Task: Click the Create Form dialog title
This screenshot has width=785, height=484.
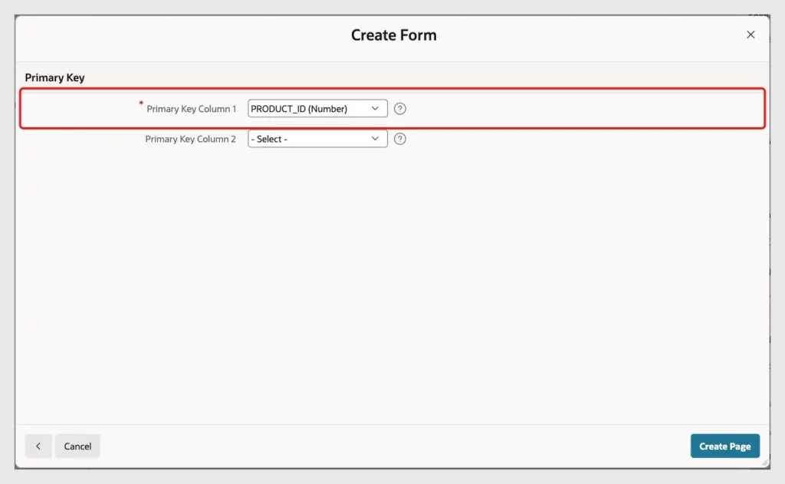Action: pos(393,35)
